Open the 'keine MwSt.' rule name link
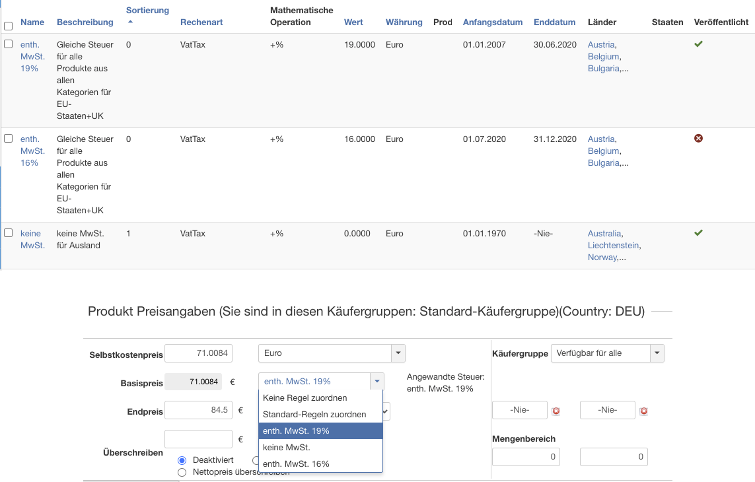The width and height of the screenshot is (755, 482). (x=32, y=239)
